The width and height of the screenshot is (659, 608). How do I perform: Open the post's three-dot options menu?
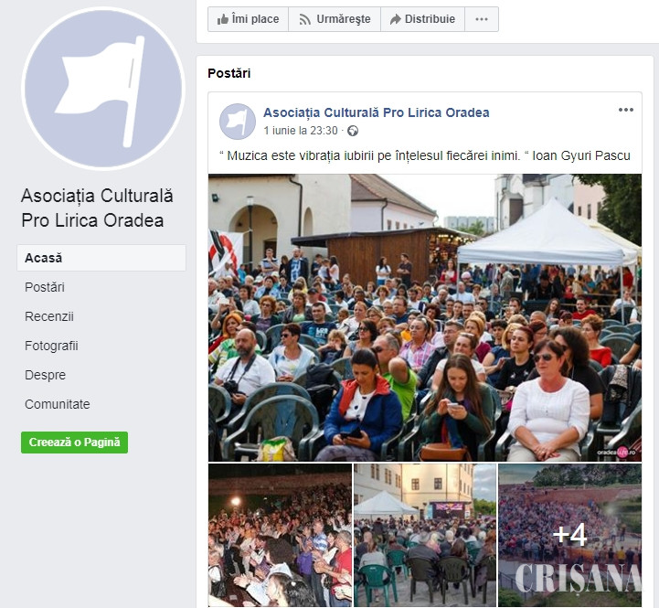[x=626, y=110]
